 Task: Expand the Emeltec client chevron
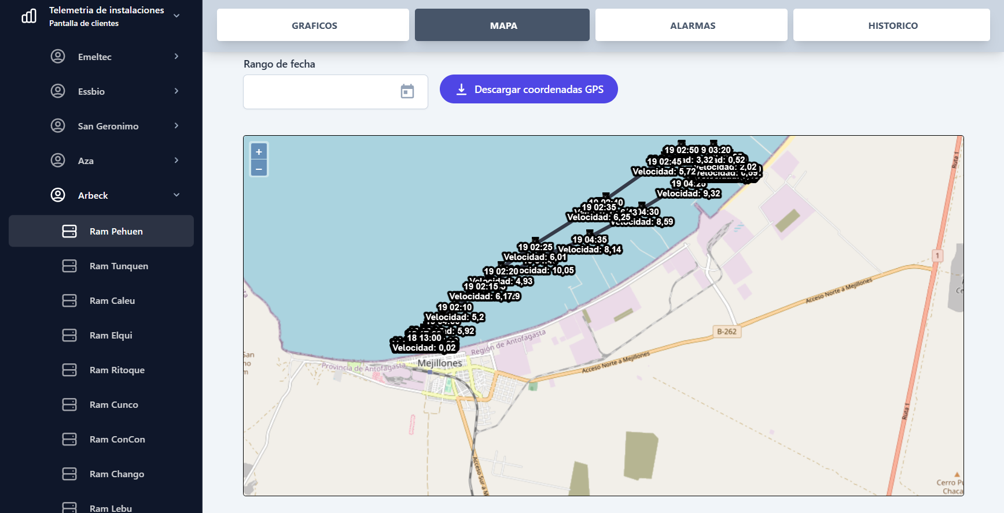[x=176, y=56]
